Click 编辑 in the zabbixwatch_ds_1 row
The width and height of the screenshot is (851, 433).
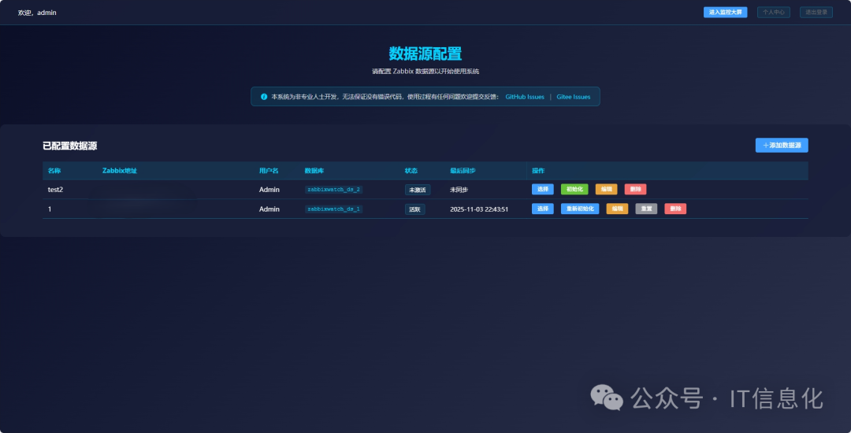pyautogui.click(x=617, y=209)
